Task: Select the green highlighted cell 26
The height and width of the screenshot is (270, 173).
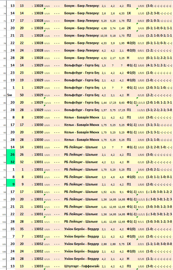Action: pyautogui.click(x=11, y=155)
